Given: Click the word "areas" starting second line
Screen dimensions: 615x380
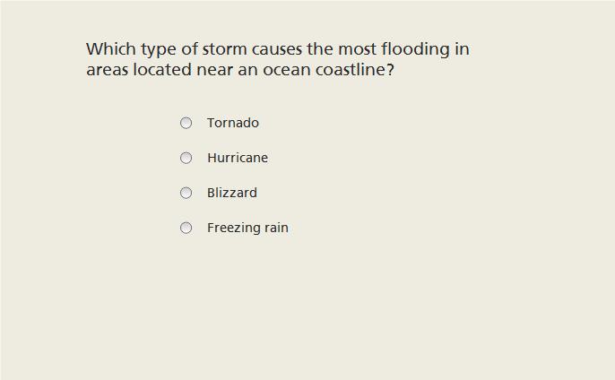Looking at the screenshot, I should pos(107,70).
